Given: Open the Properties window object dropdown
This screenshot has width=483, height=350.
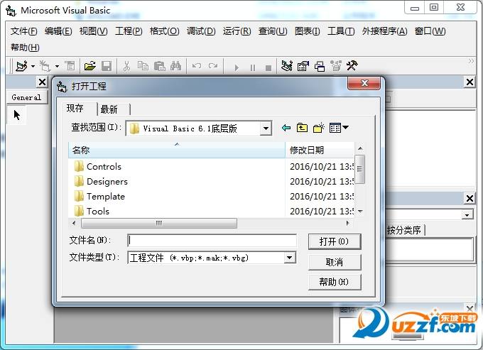Looking at the screenshot, I should (467, 214).
